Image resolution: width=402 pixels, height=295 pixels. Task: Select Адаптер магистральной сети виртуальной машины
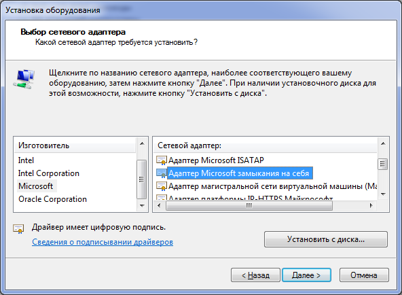click(272, 186)
